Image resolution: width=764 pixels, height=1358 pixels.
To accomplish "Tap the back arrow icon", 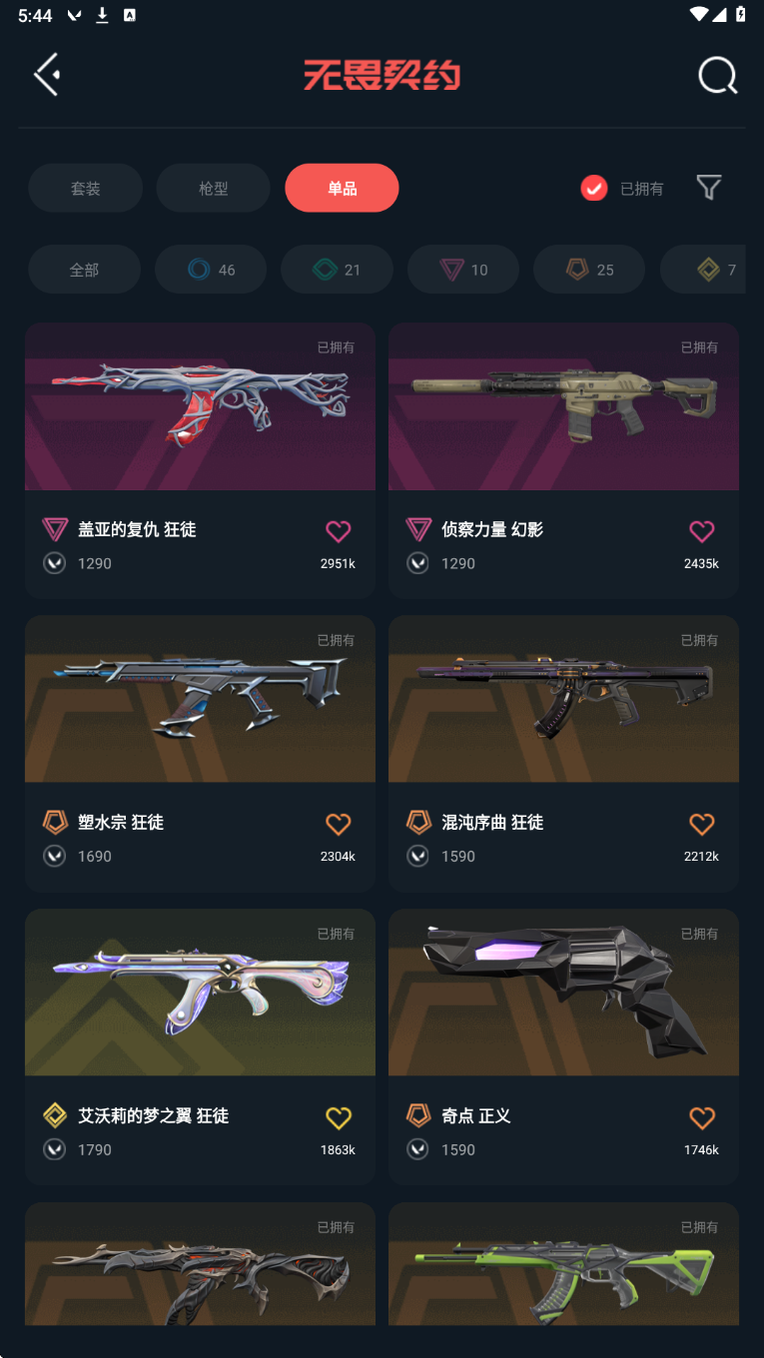I will pos(47,75).
